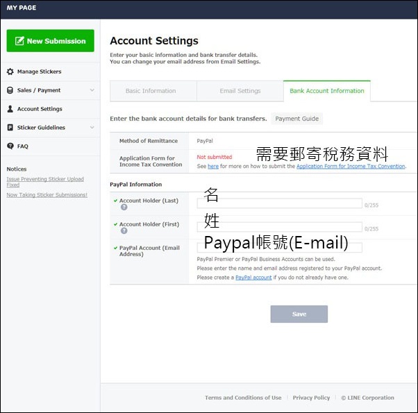Click the Account Holder (Last) input field

pos(279,204)
